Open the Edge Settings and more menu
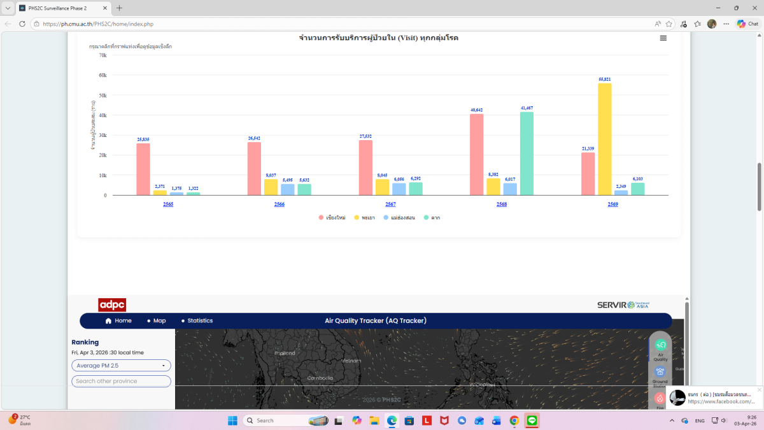 click(x=725, y=24)
